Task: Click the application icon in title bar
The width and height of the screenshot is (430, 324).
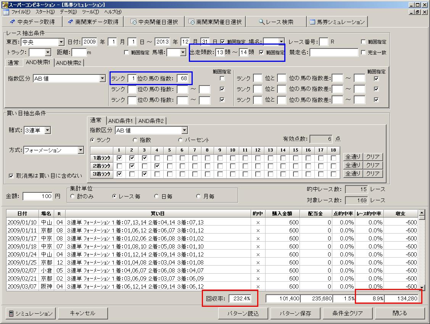Action: click(5, 5)
